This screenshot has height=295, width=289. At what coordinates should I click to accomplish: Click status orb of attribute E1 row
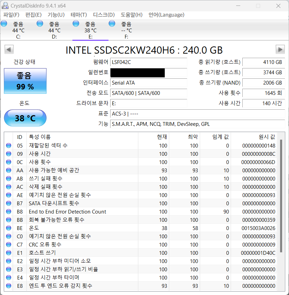coord(9,253)
